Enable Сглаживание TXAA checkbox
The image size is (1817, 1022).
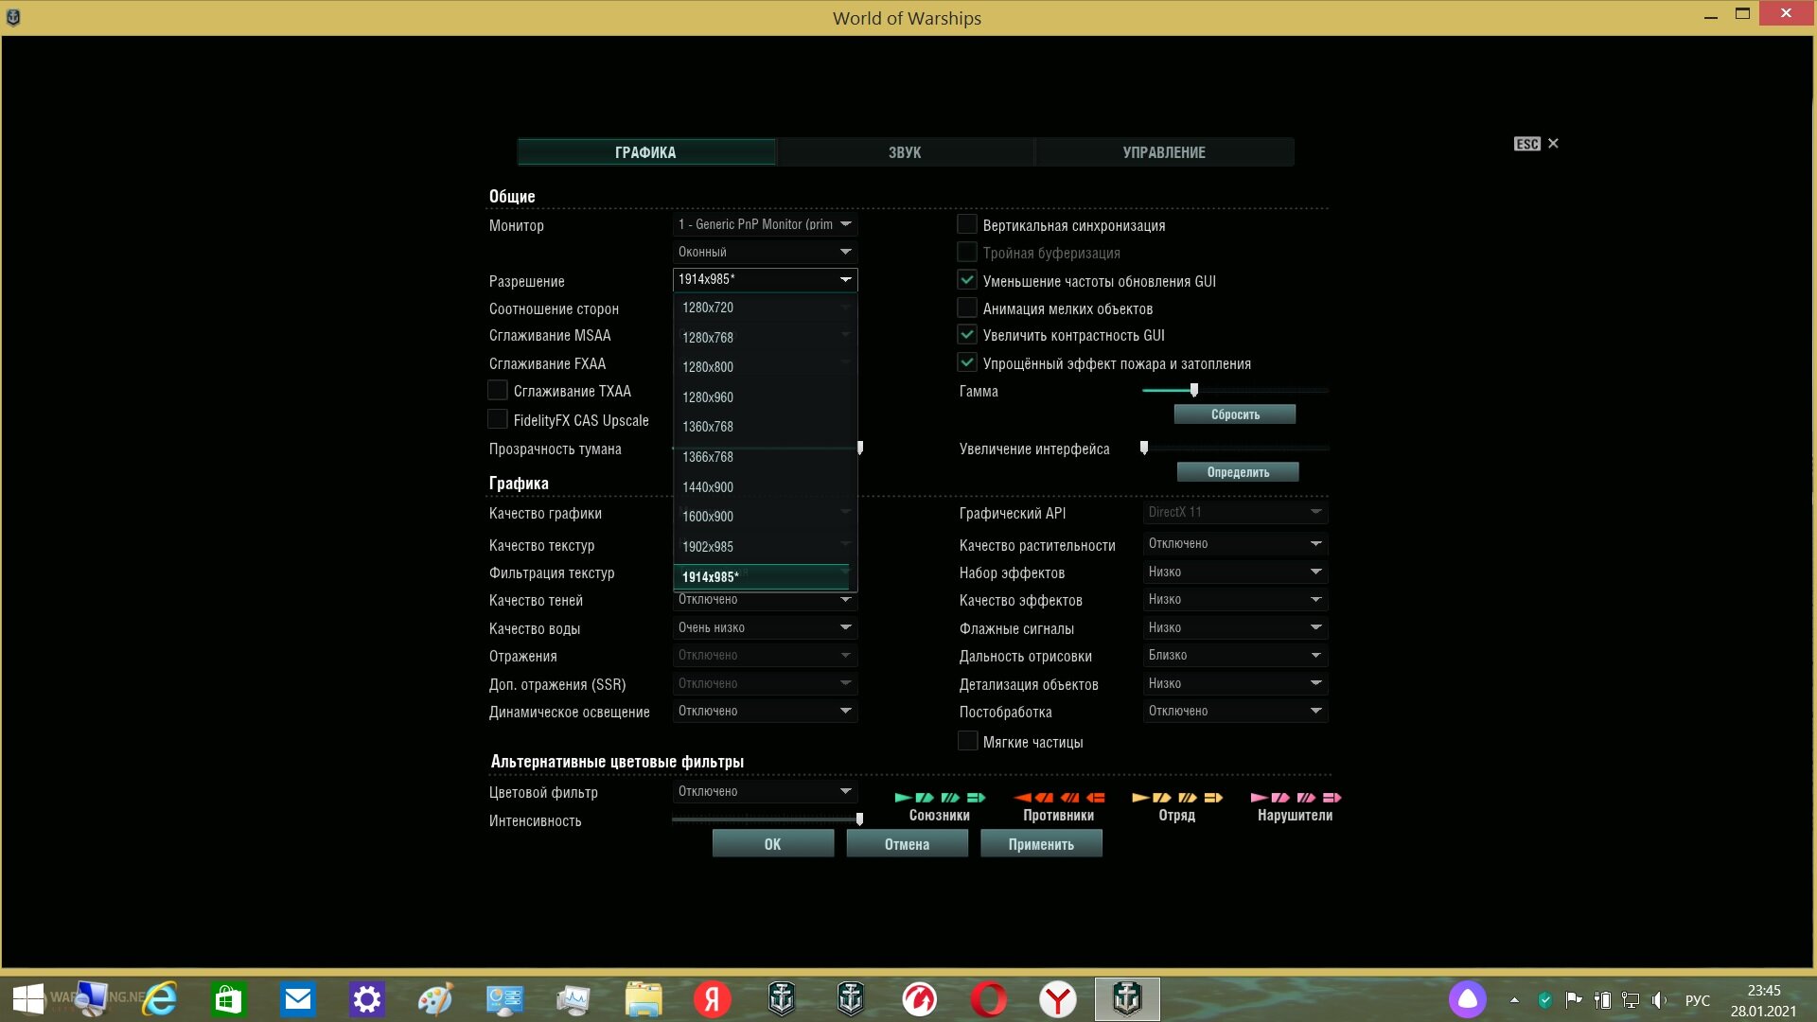click(498, 390)
